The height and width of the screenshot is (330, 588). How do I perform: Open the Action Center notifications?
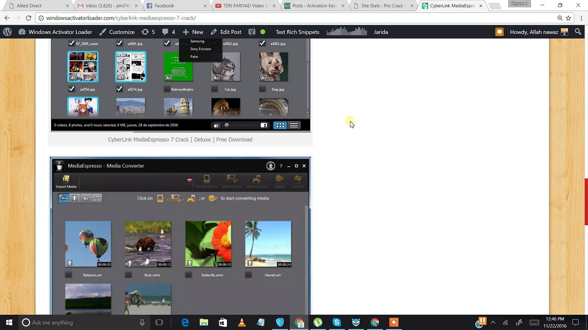tap(575, 322)
